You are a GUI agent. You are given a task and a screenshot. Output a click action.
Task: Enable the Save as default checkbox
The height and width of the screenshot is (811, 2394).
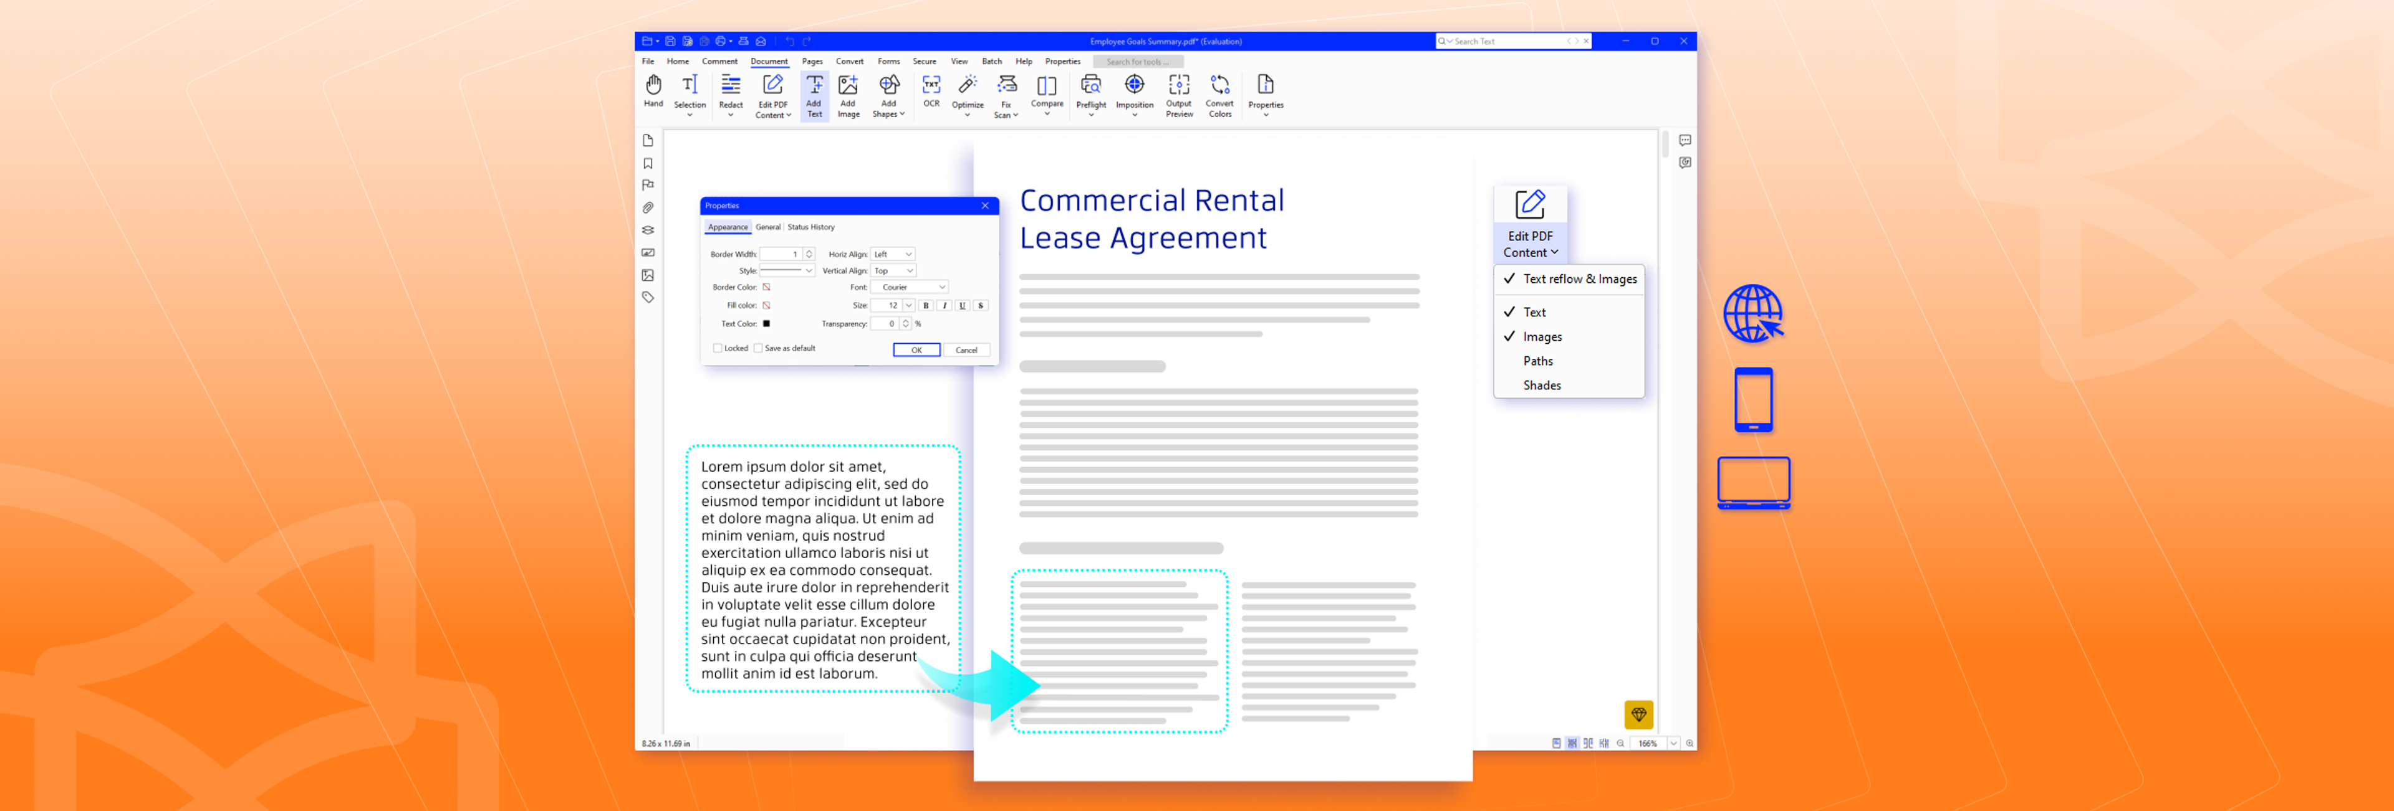click(x=757, y=348)
